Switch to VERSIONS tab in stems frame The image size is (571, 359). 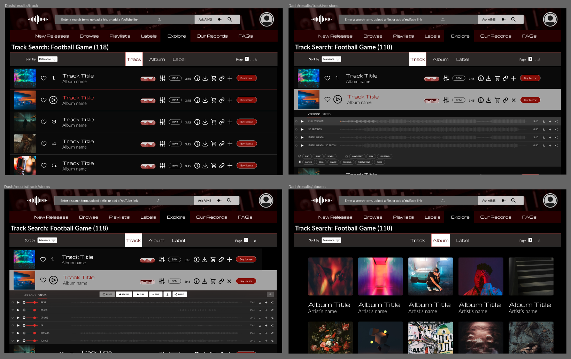tap(30, 295)
